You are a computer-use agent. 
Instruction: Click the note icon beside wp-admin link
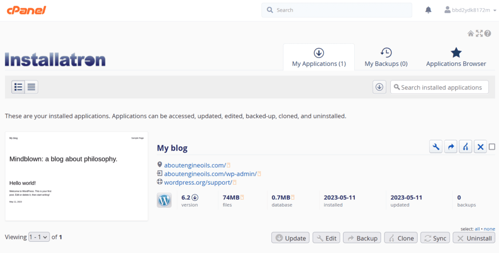259,174
